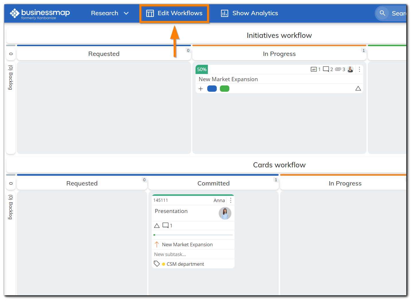Viewport: 414px width, 303px height.
Task: Open the three-dot menu on the Presentation card
Action: pyautogui.click(x=231, y=200)
